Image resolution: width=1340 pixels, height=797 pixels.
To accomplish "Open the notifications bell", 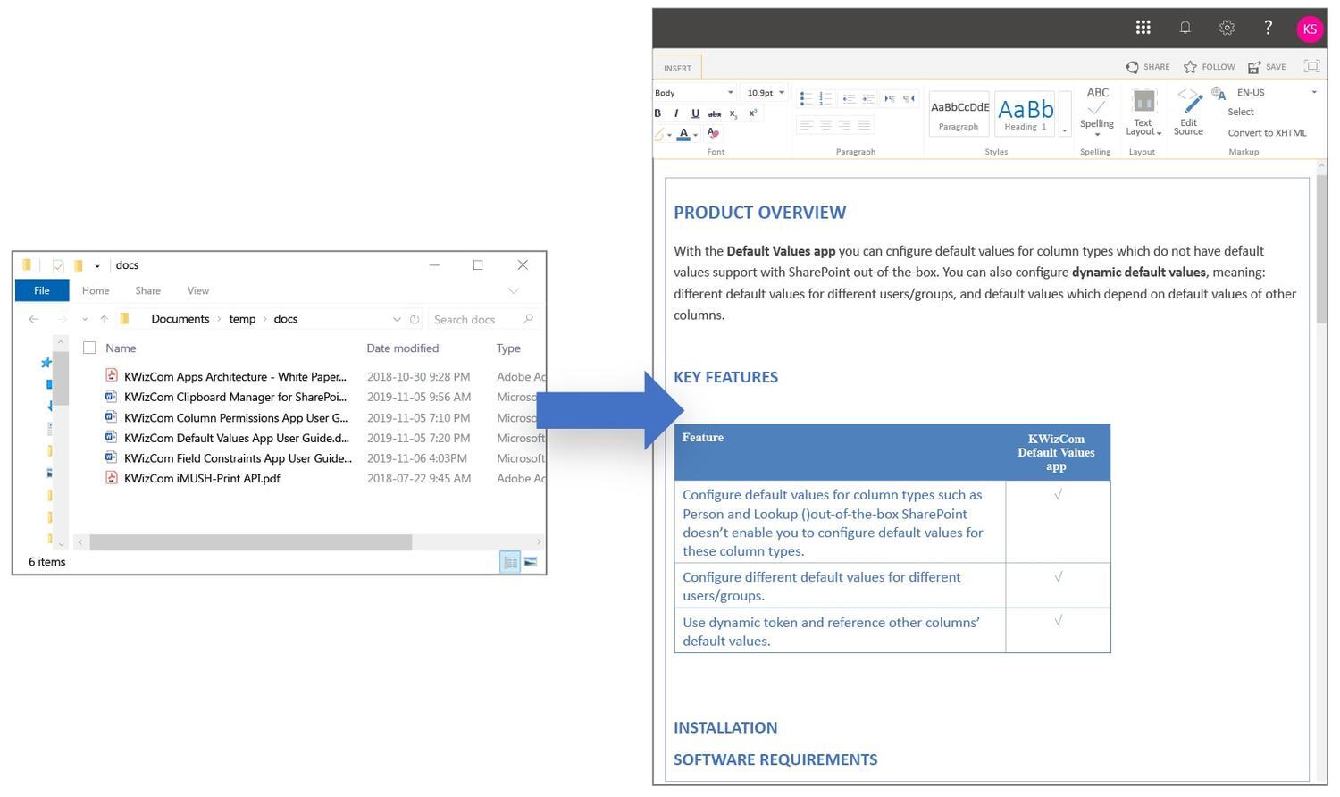I will pyautogui.click(x=1185, y=28).
